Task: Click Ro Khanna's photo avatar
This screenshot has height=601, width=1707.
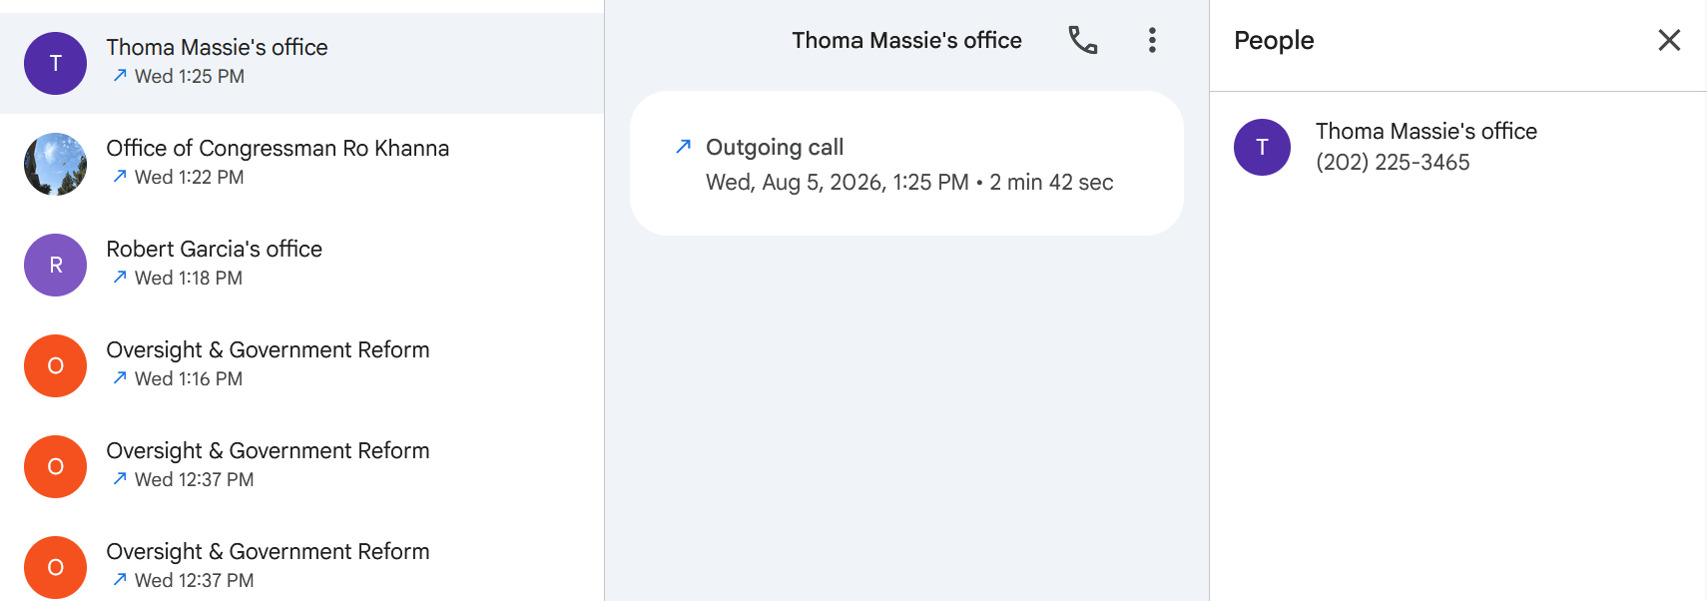Action: pos(56,164)
